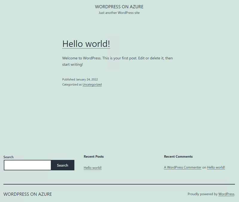Visit the Uncategorized category link

click(92, 85)
